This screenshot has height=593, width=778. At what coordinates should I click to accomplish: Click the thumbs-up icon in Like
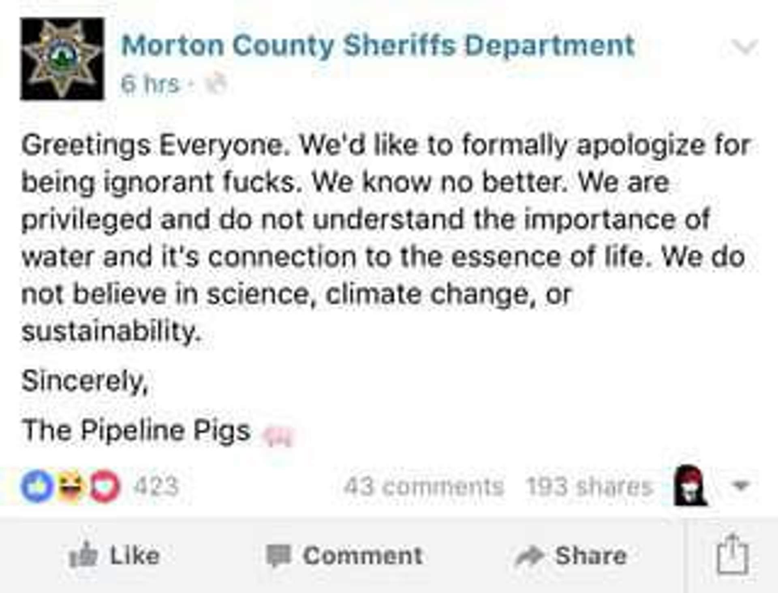(x=83, y=555)
